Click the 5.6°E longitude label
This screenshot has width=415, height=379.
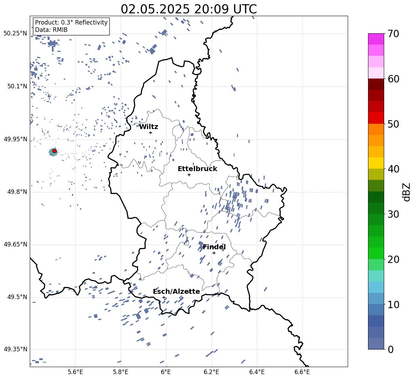(x=75, y=372)
